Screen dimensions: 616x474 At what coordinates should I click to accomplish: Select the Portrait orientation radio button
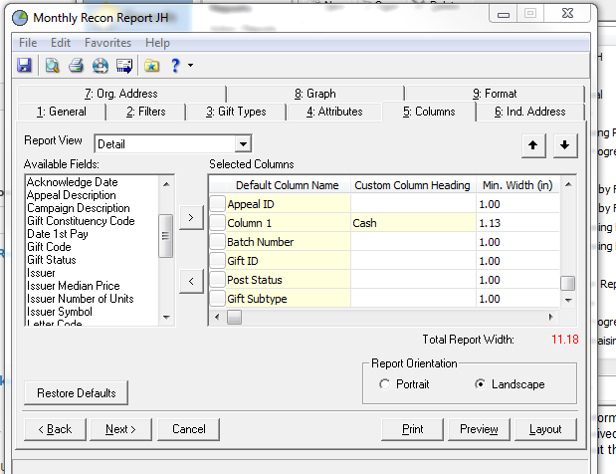[384, 384]
